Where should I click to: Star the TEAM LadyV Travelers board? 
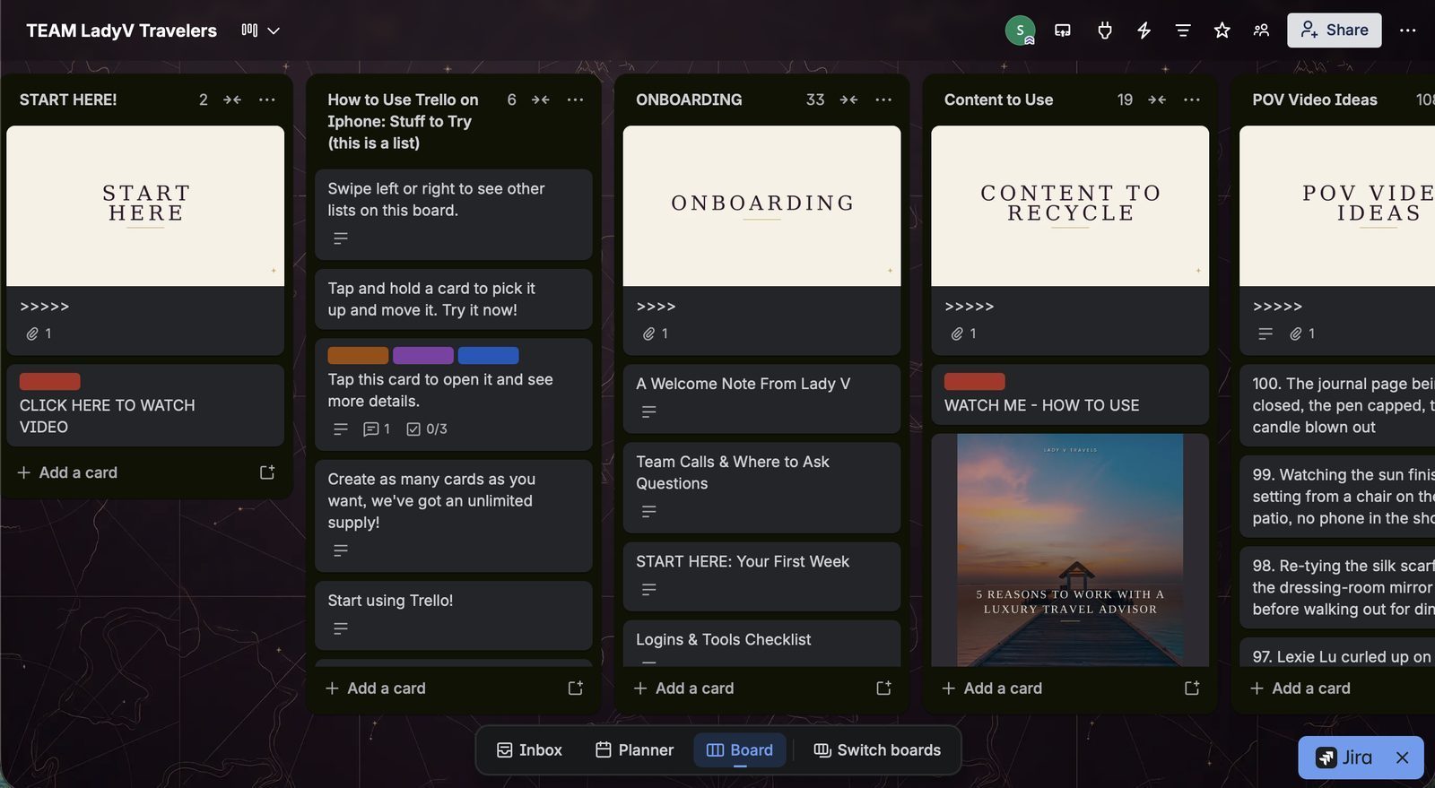(1222, 30)
